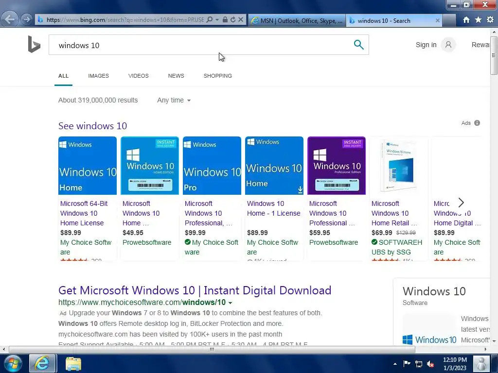The height and width of the screenshot is (373, 498).
Task: Click the browser Forward arrow button
Action: point(27,19)
